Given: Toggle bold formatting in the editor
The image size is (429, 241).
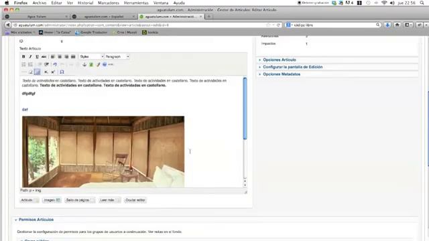Looking at the screenshot, I should (23, 56).
